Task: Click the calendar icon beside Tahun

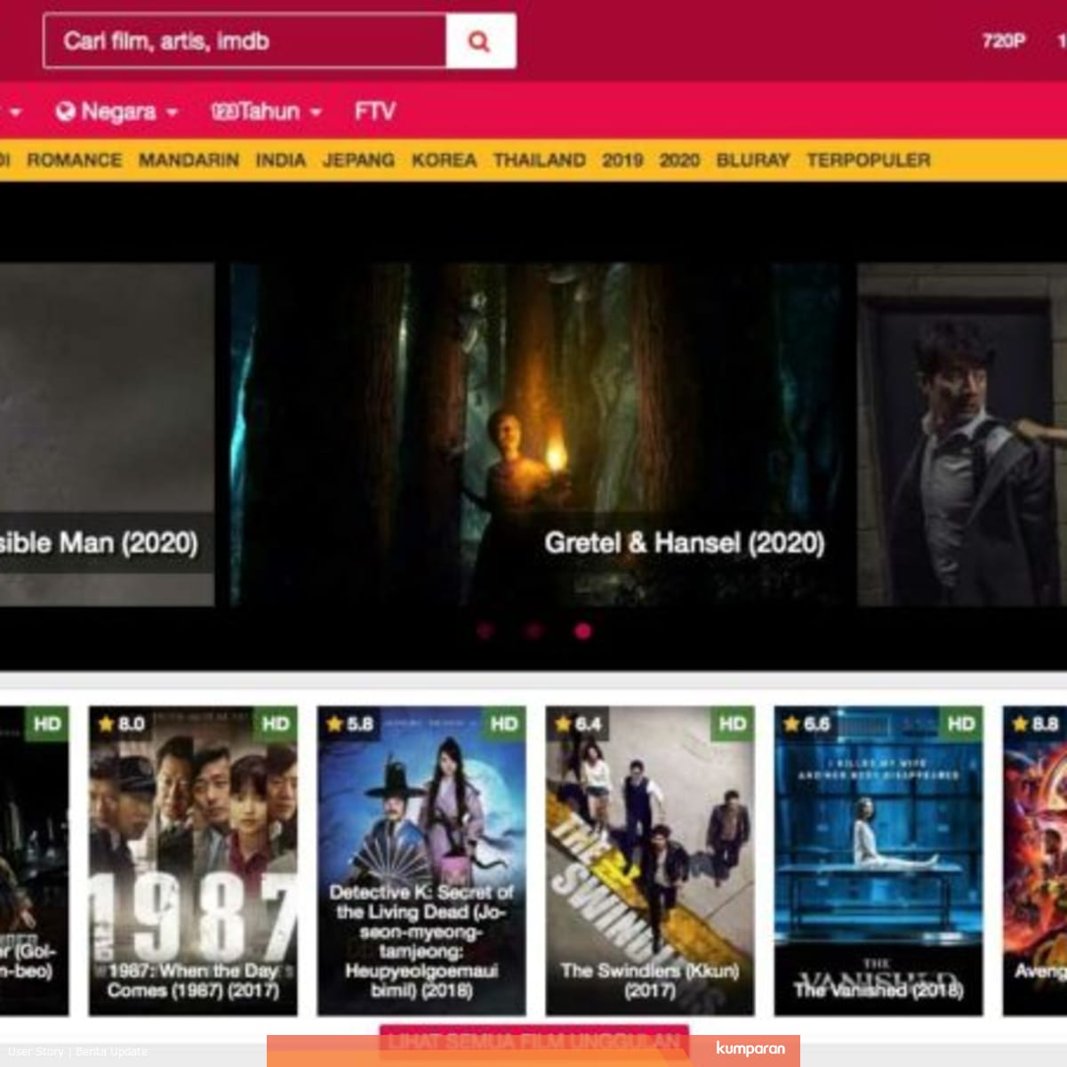Action: click(222, 112)
